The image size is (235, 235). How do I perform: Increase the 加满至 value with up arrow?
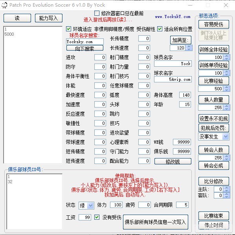[189, 47]
